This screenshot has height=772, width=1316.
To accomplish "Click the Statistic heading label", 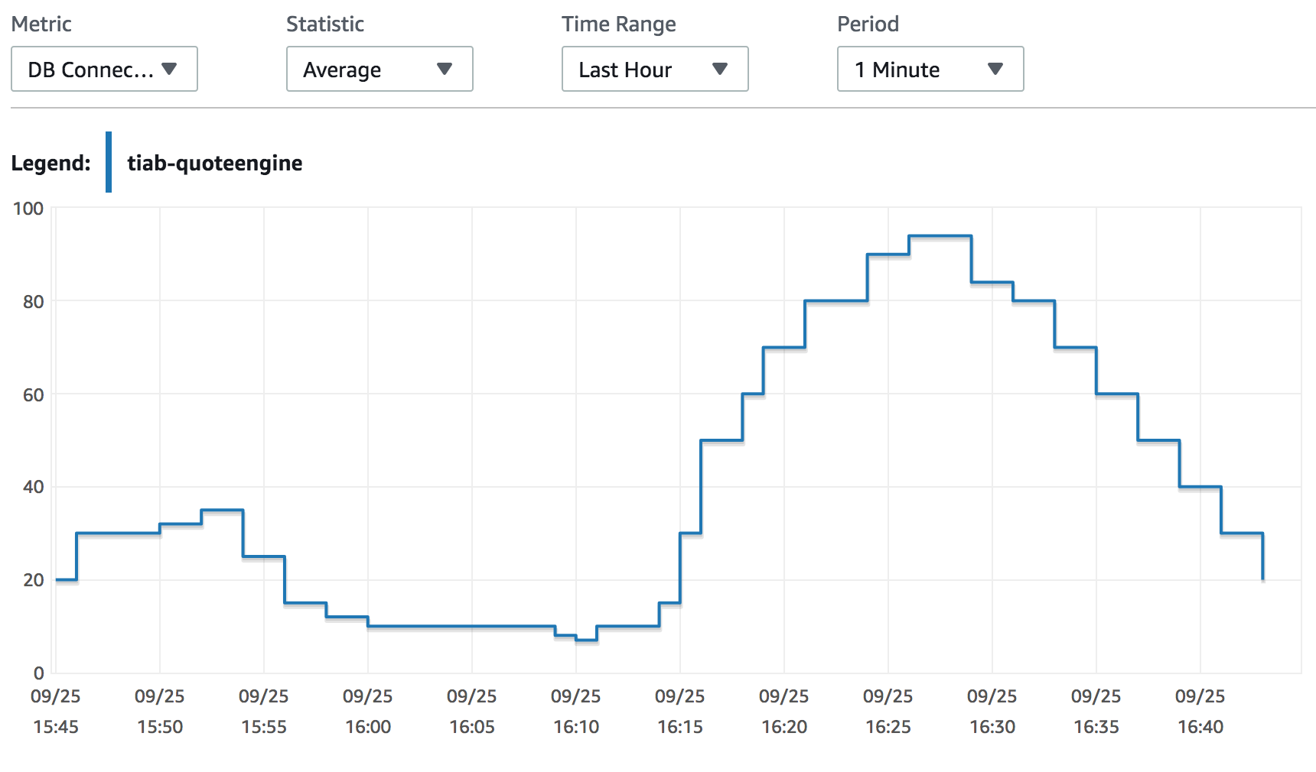I will coord(325,24).
